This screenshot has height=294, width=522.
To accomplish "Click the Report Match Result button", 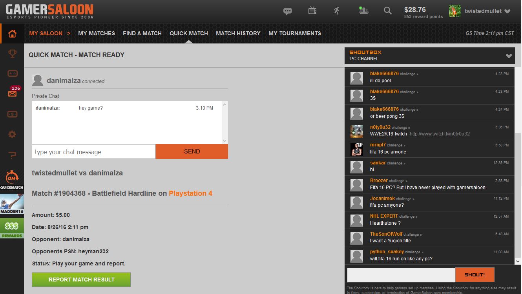I will [x=81, y=280].
